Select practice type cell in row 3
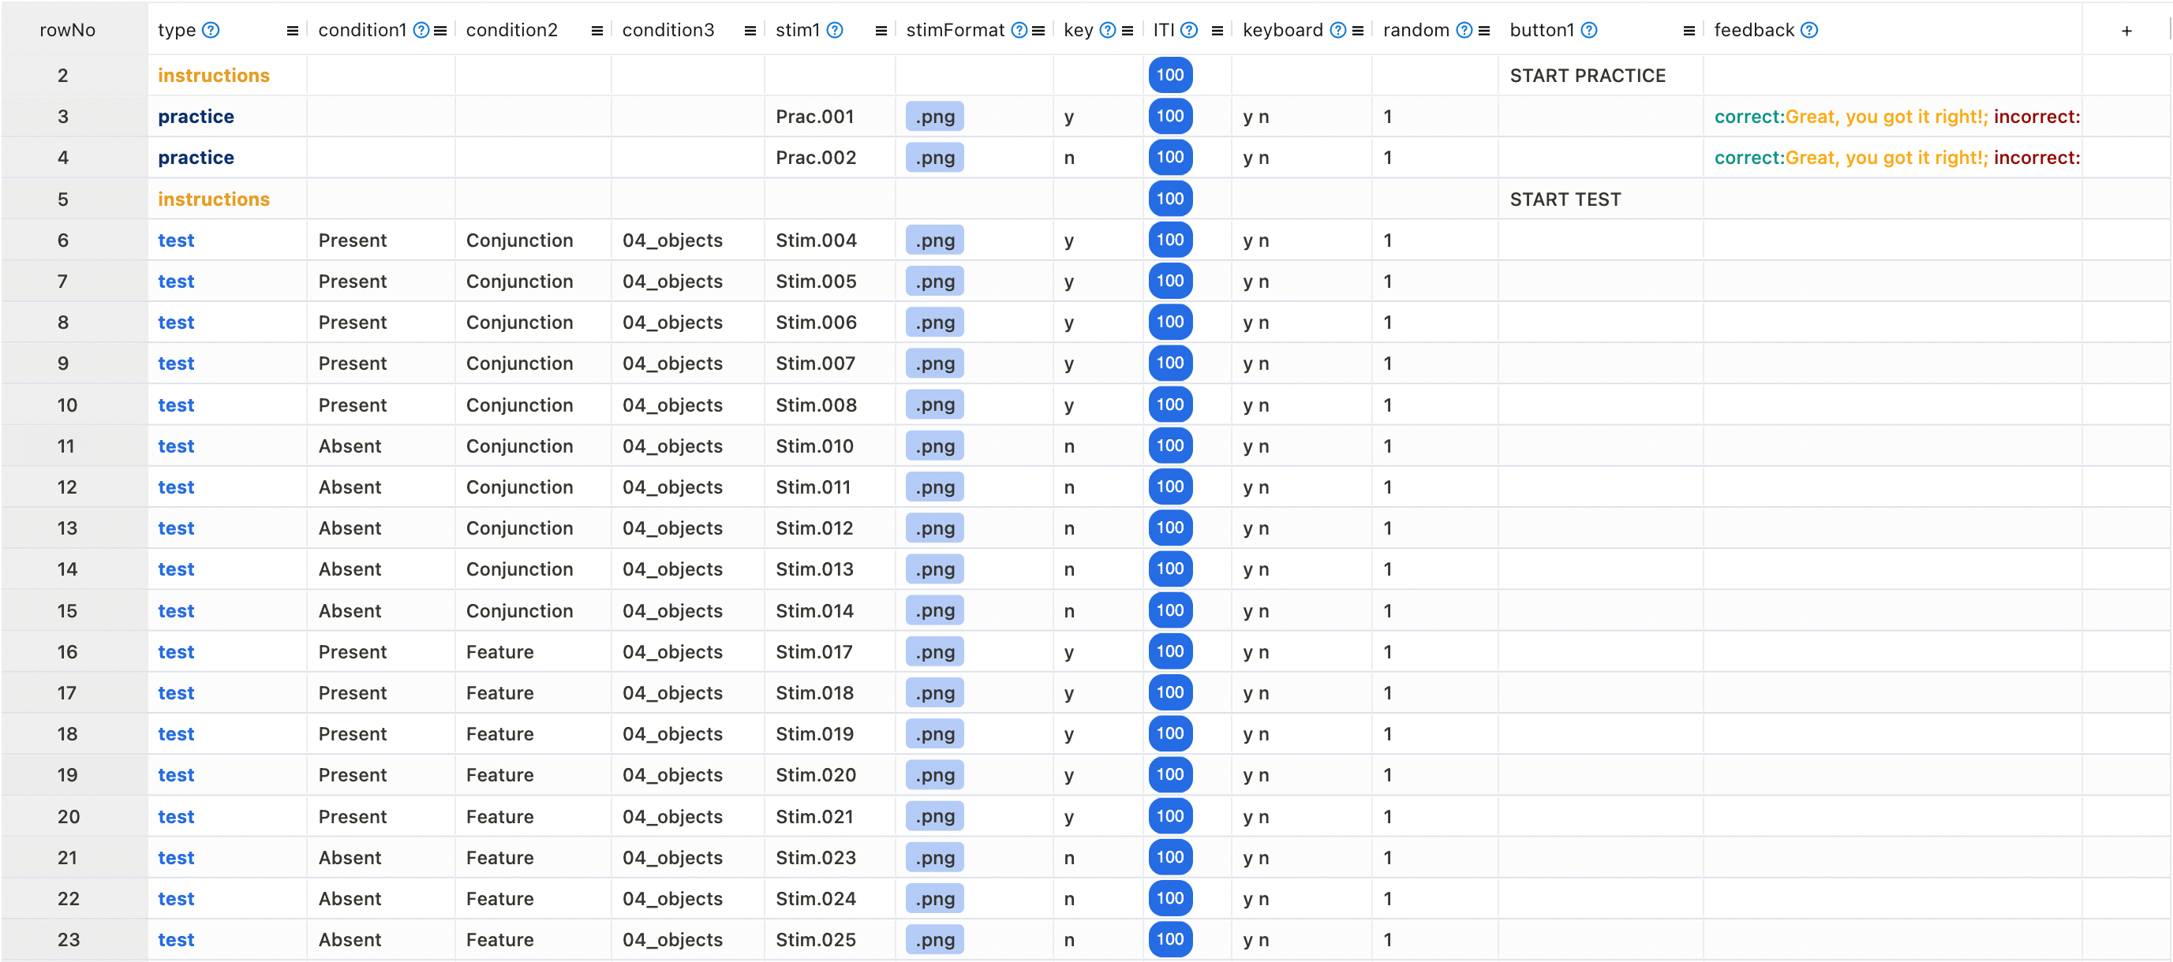2173x962 pixels. tap(228, 117)
